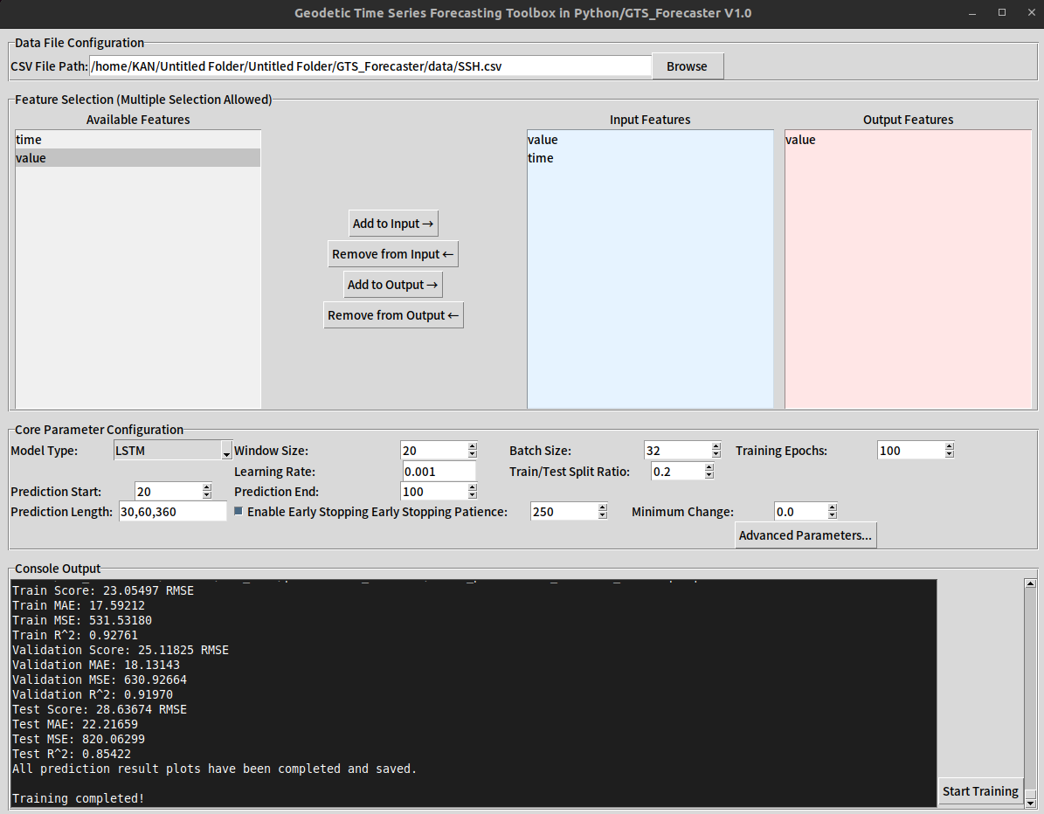Select 'time' in Available Features list
This screenshot has width=1044, height=814.
click(29, 140)
